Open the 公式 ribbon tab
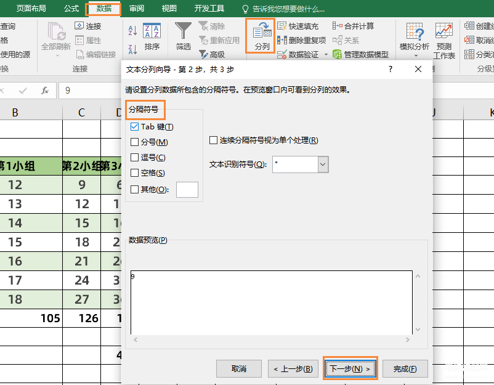The height and width of the screenshot is (385, 494). pyautogui.click(x=71, y=9)
